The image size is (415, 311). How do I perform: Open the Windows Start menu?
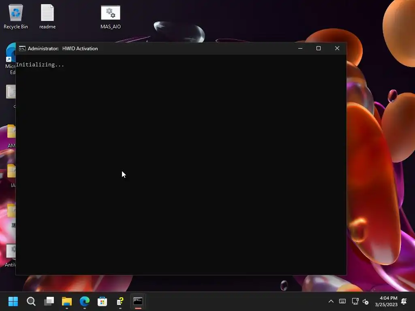point(13,301)
